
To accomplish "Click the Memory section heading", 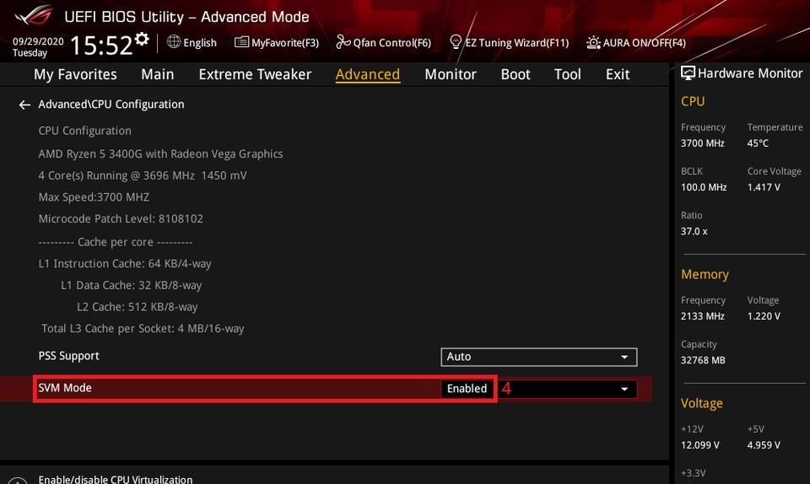I will click(705, 275).
